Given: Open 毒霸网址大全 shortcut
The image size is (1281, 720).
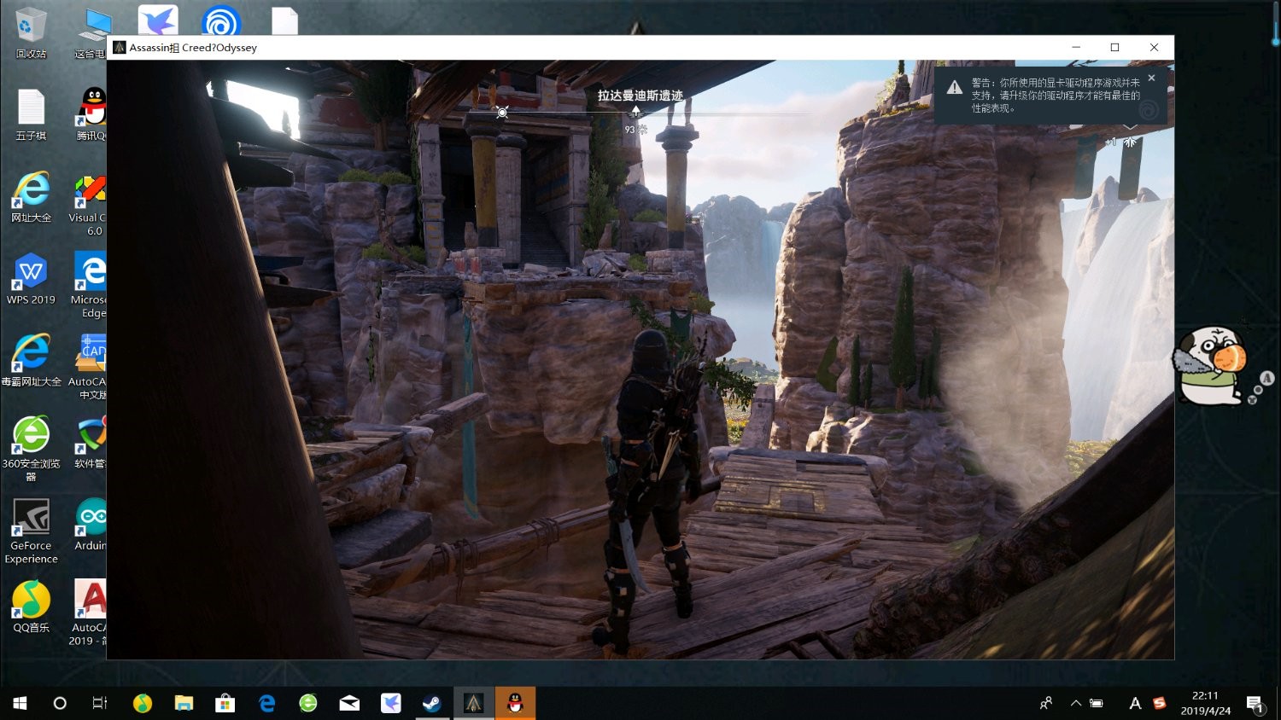Looking at the screenshot, I should coord(31,360).
